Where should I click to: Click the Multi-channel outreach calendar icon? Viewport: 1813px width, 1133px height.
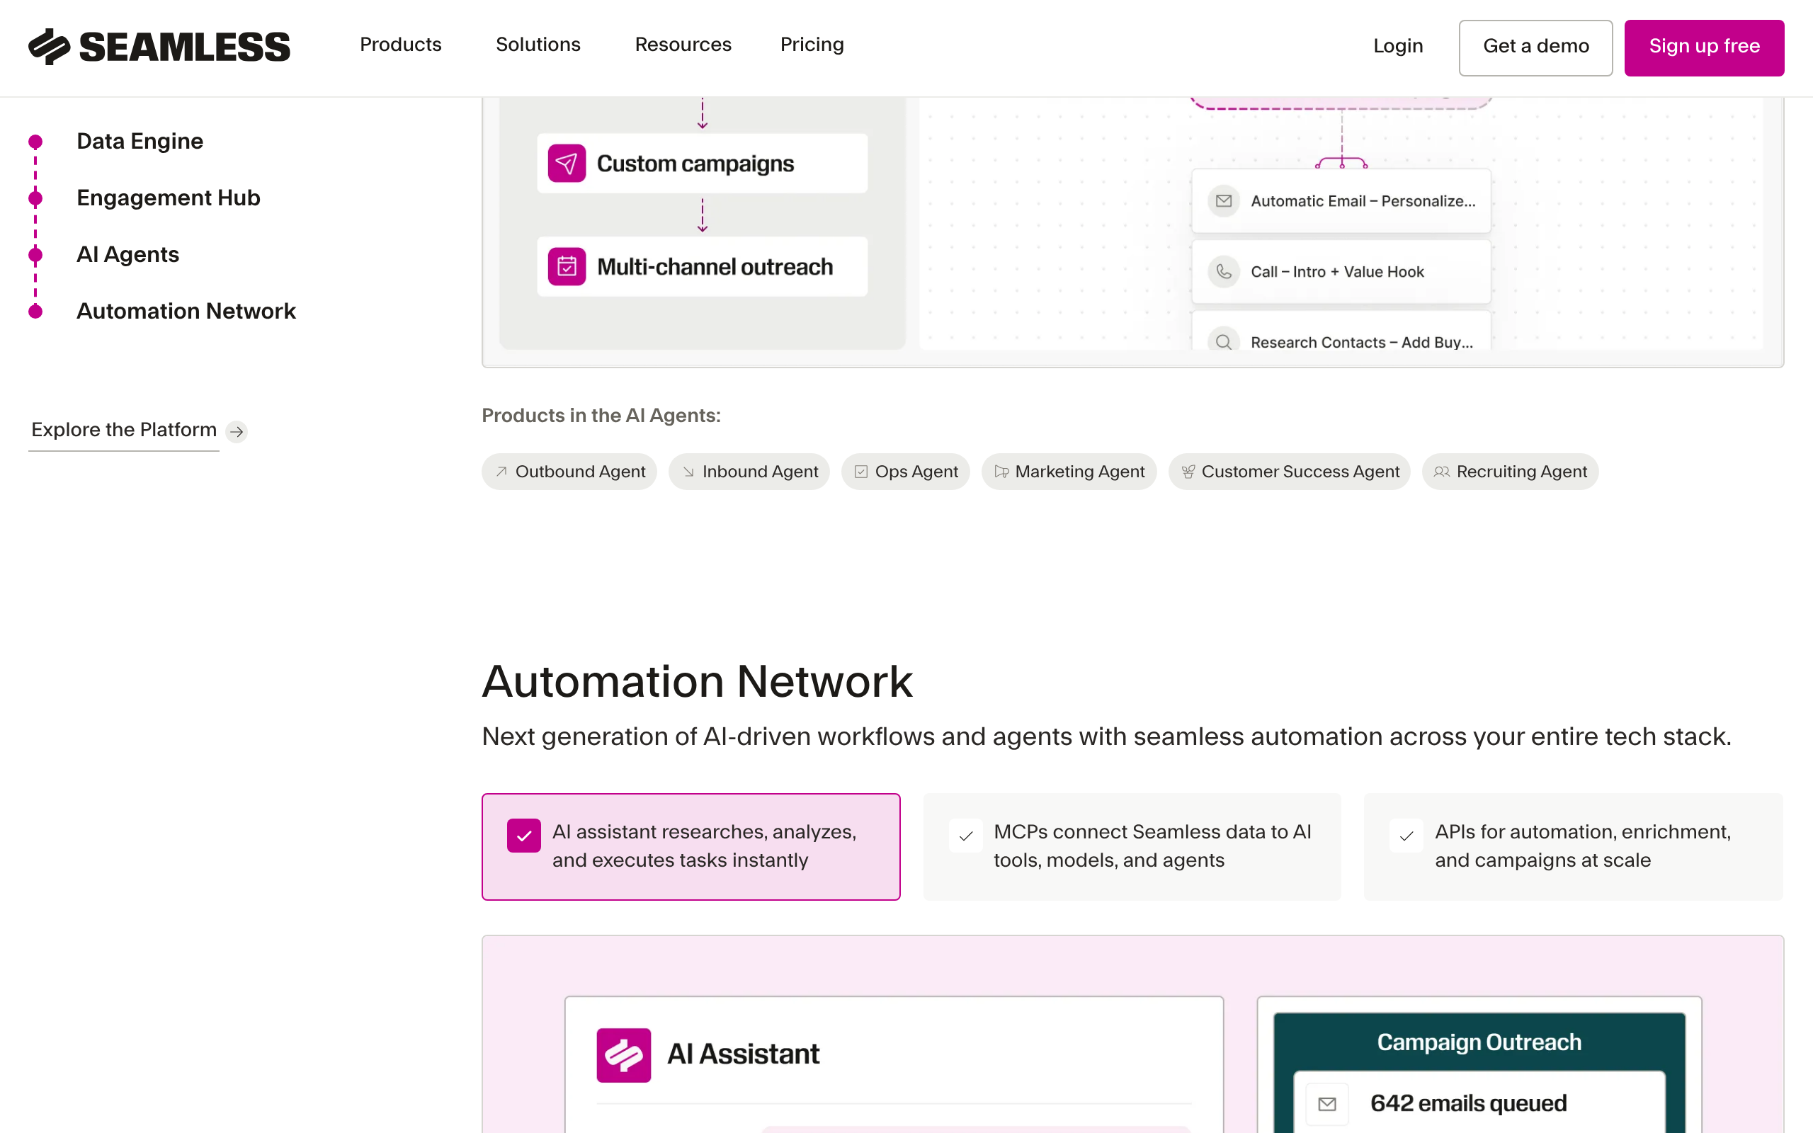click(x=567, y=267)
